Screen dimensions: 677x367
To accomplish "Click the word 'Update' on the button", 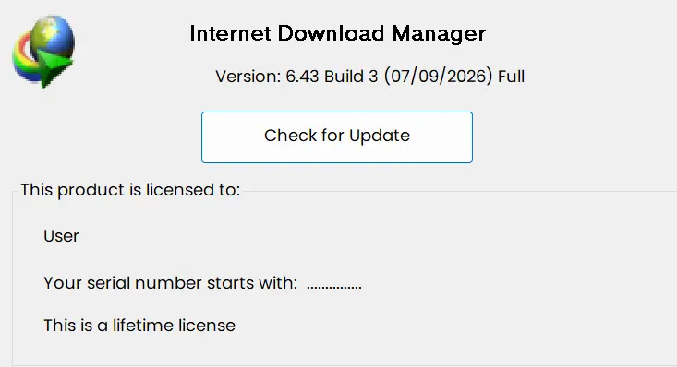I will [x=380, y=136].
